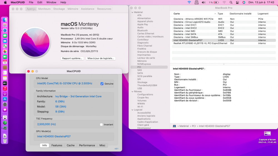This screenshot has height=156, width=278.
Task: Open Music app in the Dock
Action: pyautogui.click(x=5, y=88)
